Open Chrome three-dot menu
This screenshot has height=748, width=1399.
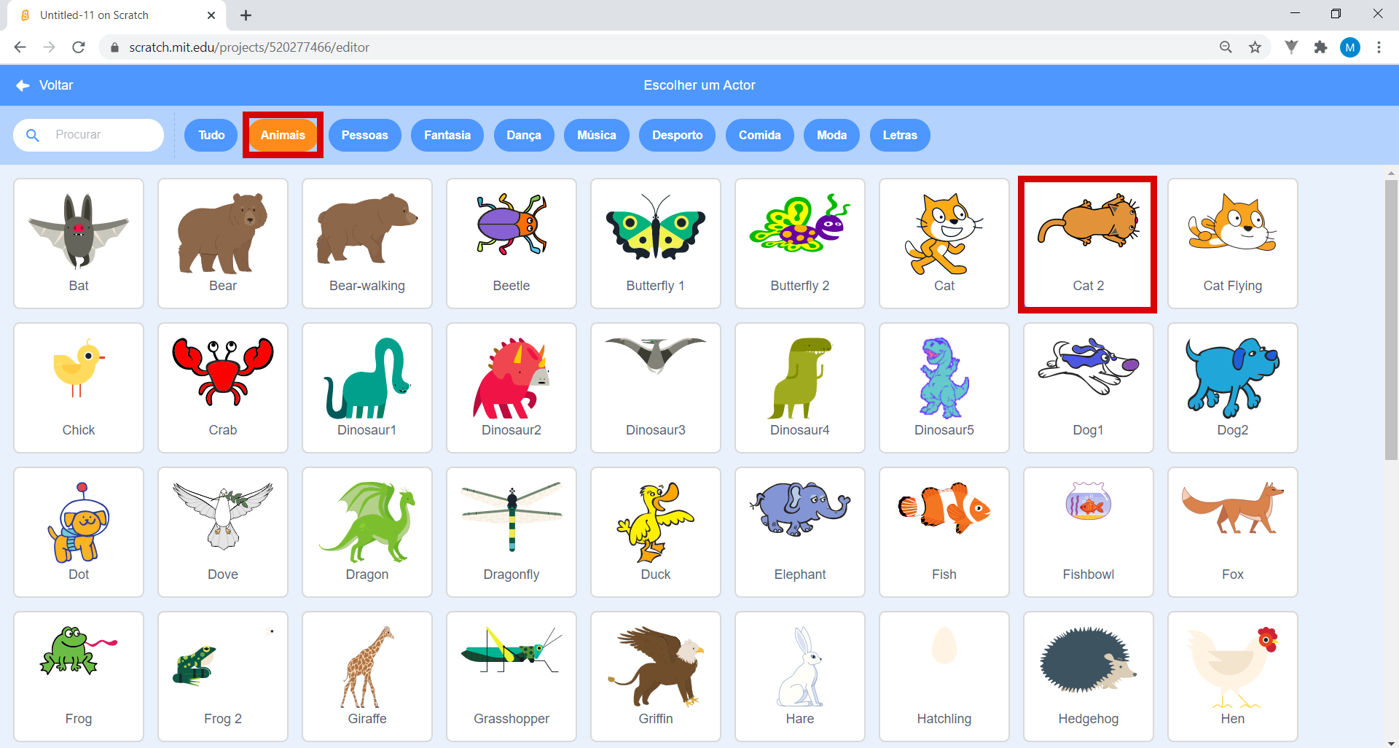(1379, 47)
